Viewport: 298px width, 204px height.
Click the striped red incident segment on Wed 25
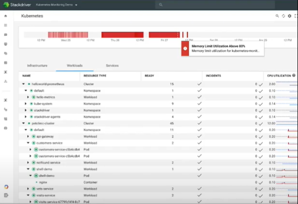[x=68, y=35]
